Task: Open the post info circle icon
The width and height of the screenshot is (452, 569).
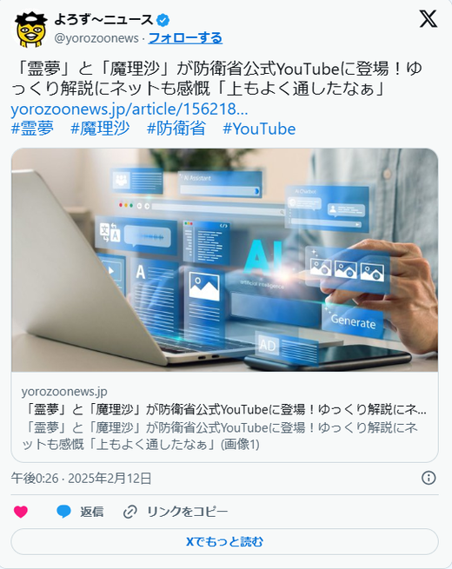Action: click(x=429, y=478)
